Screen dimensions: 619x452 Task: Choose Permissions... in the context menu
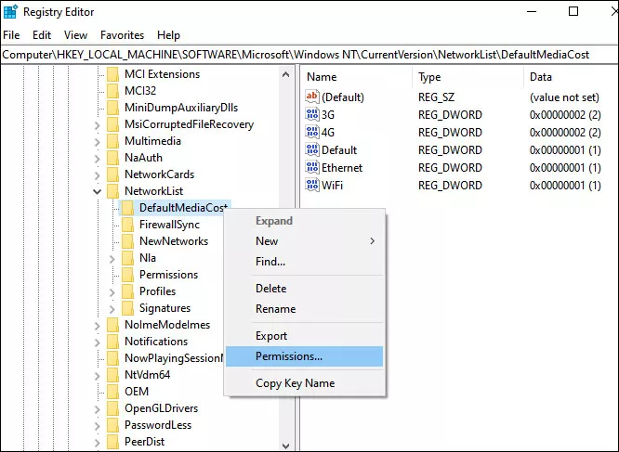click(304, 356)
